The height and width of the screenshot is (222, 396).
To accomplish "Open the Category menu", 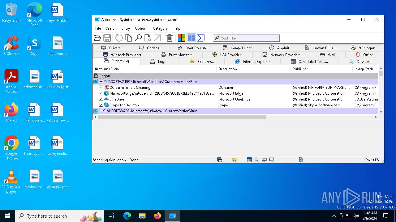I will pyautogui.click(x=160, y=28).
